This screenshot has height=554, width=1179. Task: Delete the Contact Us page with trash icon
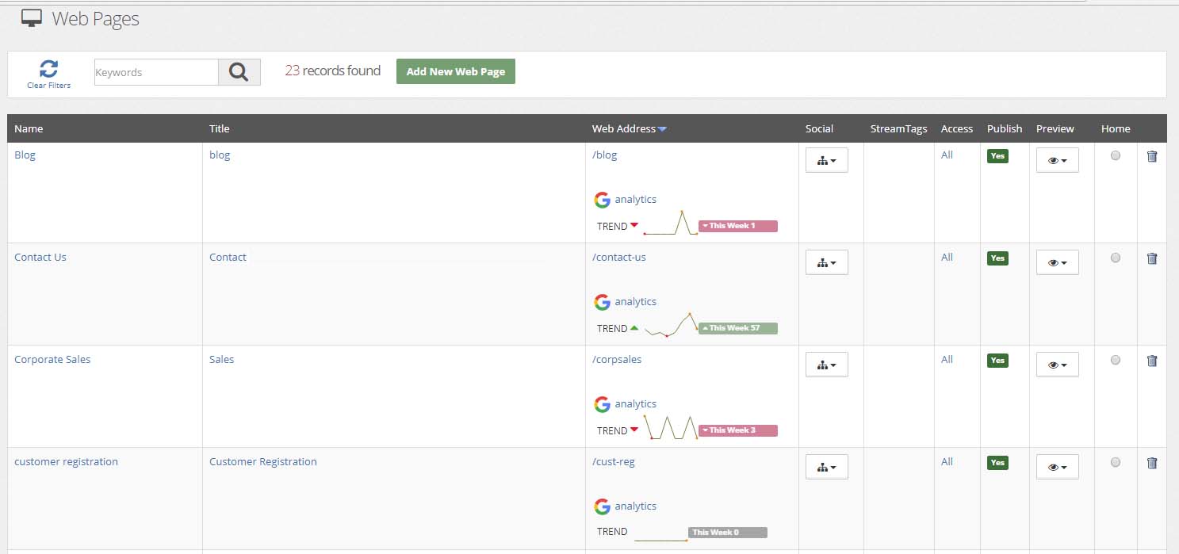click(x=1152, y=258)
